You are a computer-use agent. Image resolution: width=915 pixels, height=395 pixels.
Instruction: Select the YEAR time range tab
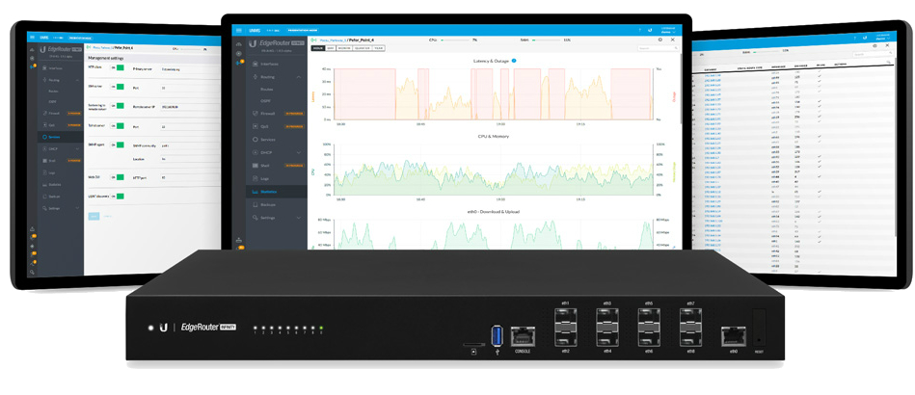coord(379,48)
